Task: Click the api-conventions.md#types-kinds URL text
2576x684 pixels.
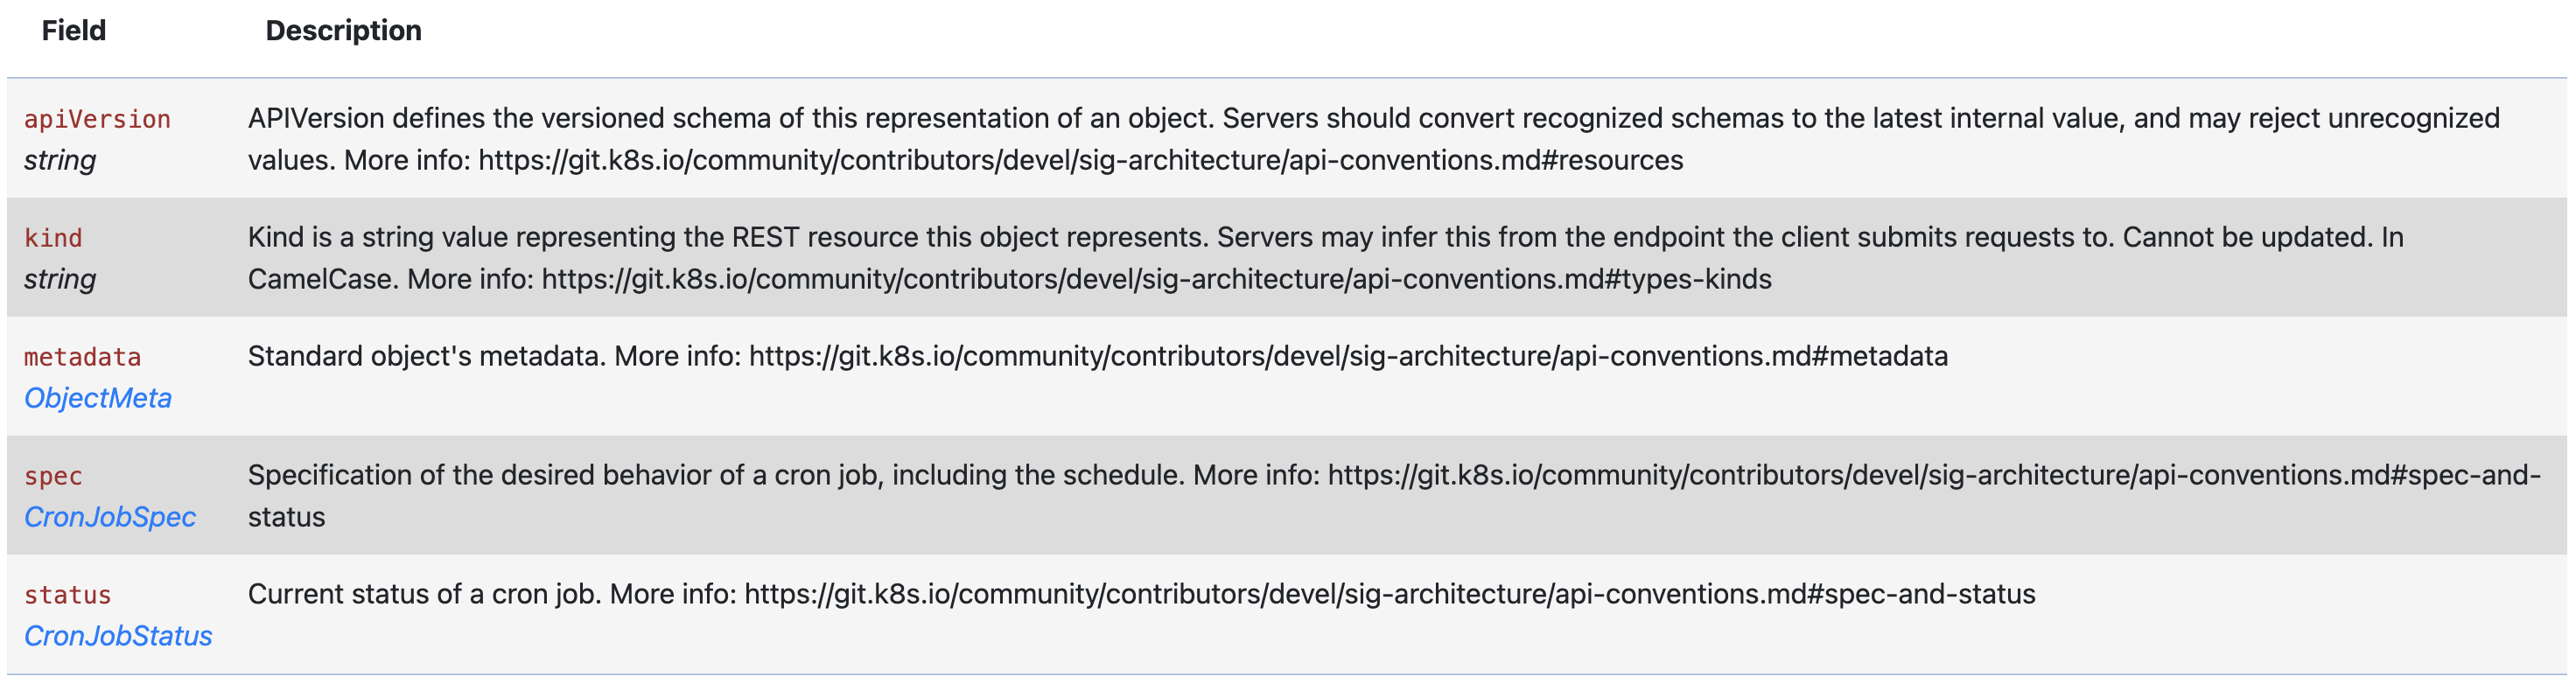Action: (1156, 279)
